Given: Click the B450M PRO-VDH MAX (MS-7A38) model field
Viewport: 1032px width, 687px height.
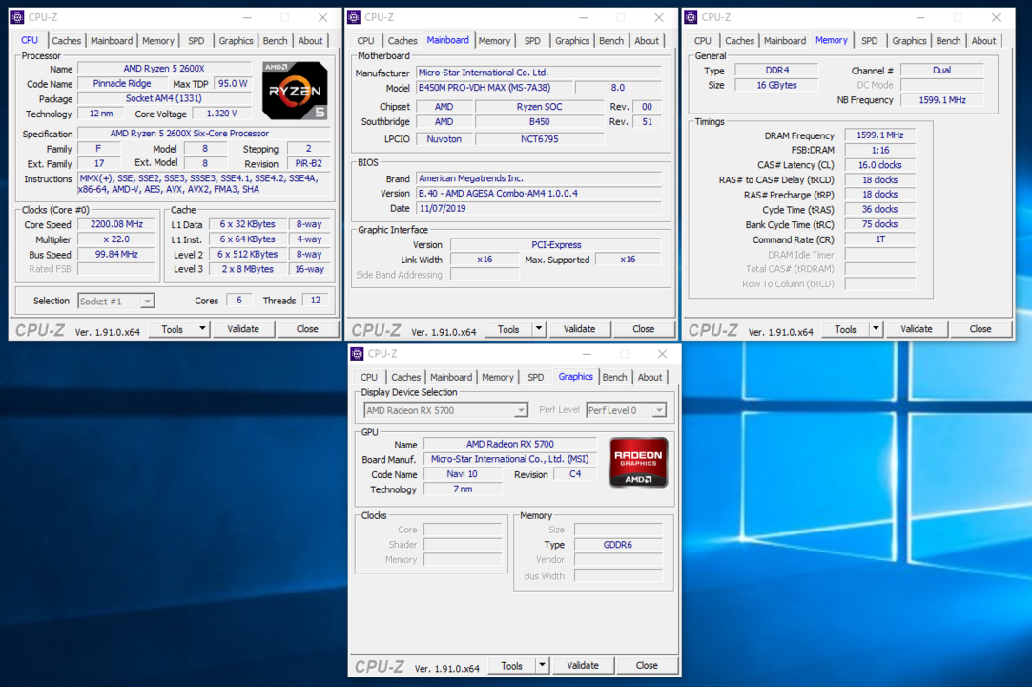Looking at the screenshot, I should click(x=494, y=88).
